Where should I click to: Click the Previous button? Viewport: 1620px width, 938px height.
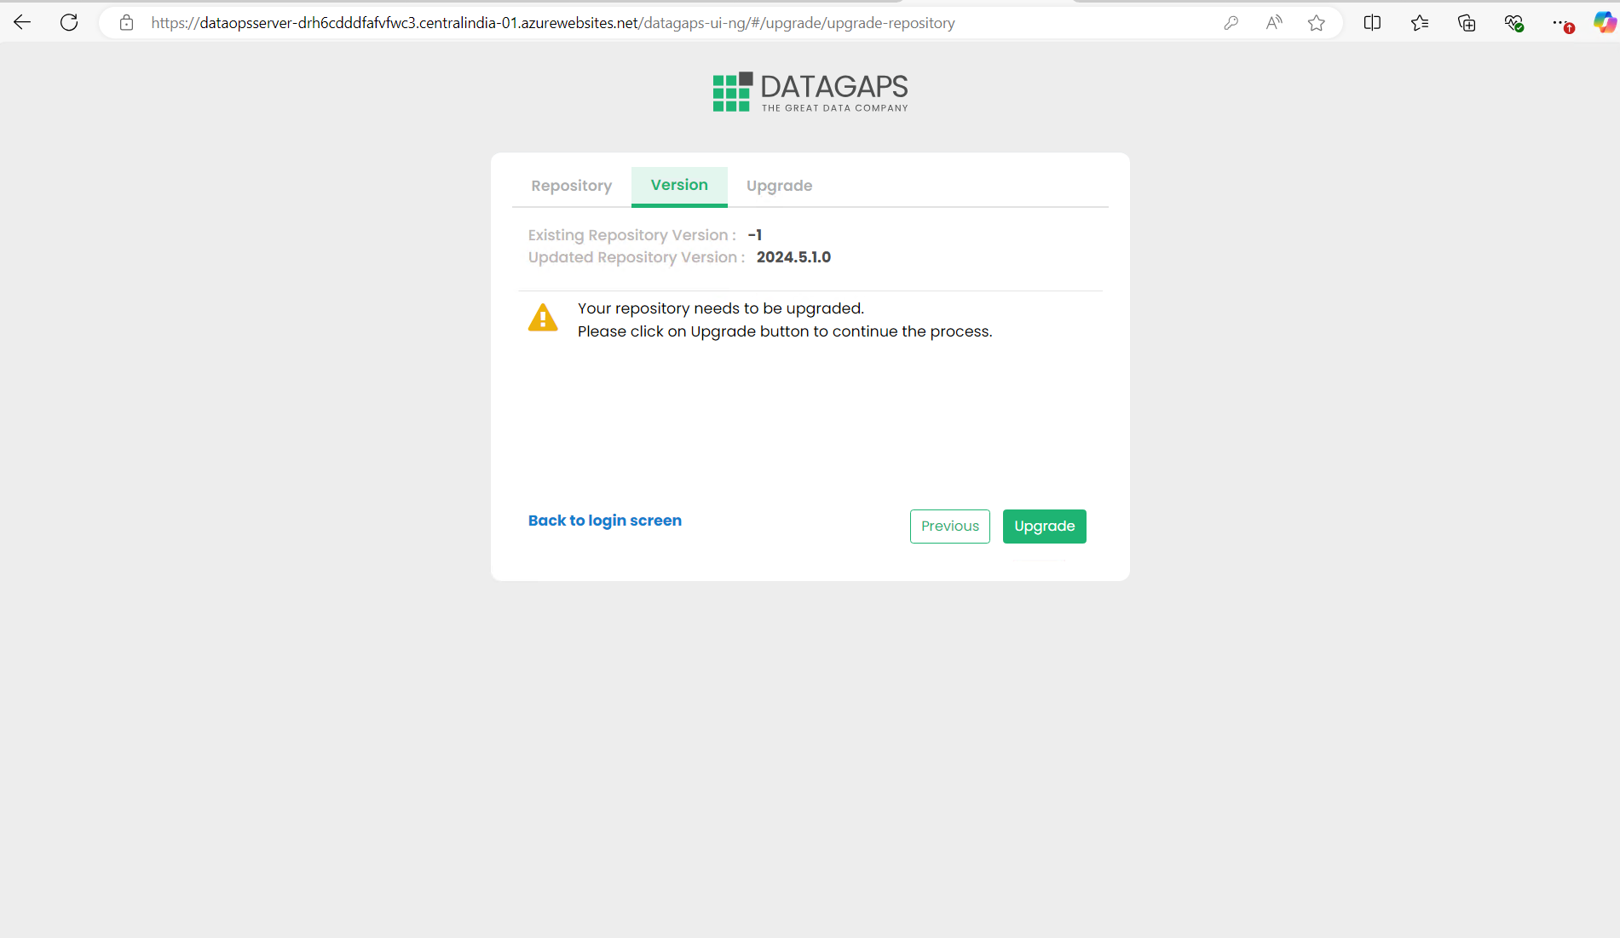click(x=950, y=527)
